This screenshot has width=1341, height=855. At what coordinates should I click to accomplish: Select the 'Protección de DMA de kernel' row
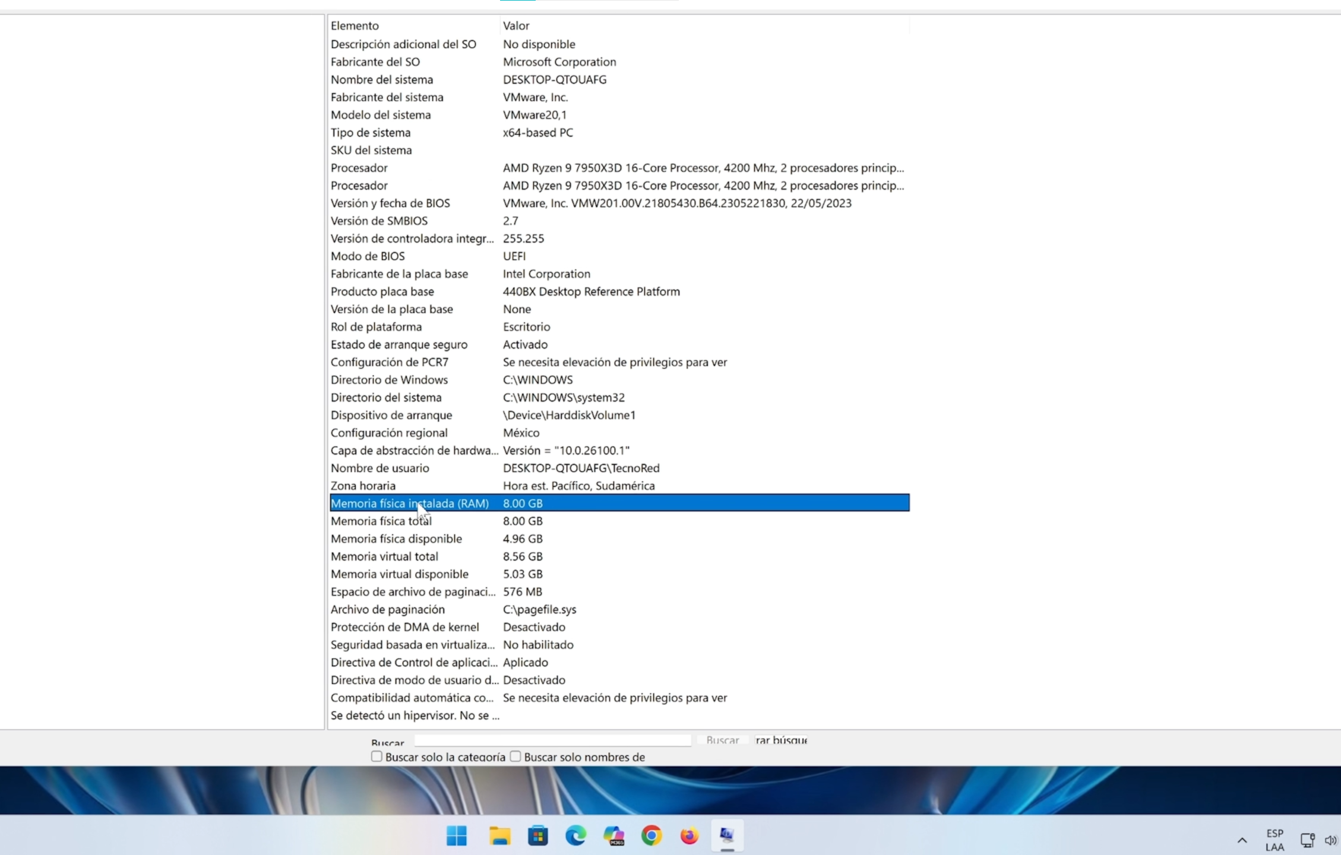pyautogui.click(x=619, y=627)
